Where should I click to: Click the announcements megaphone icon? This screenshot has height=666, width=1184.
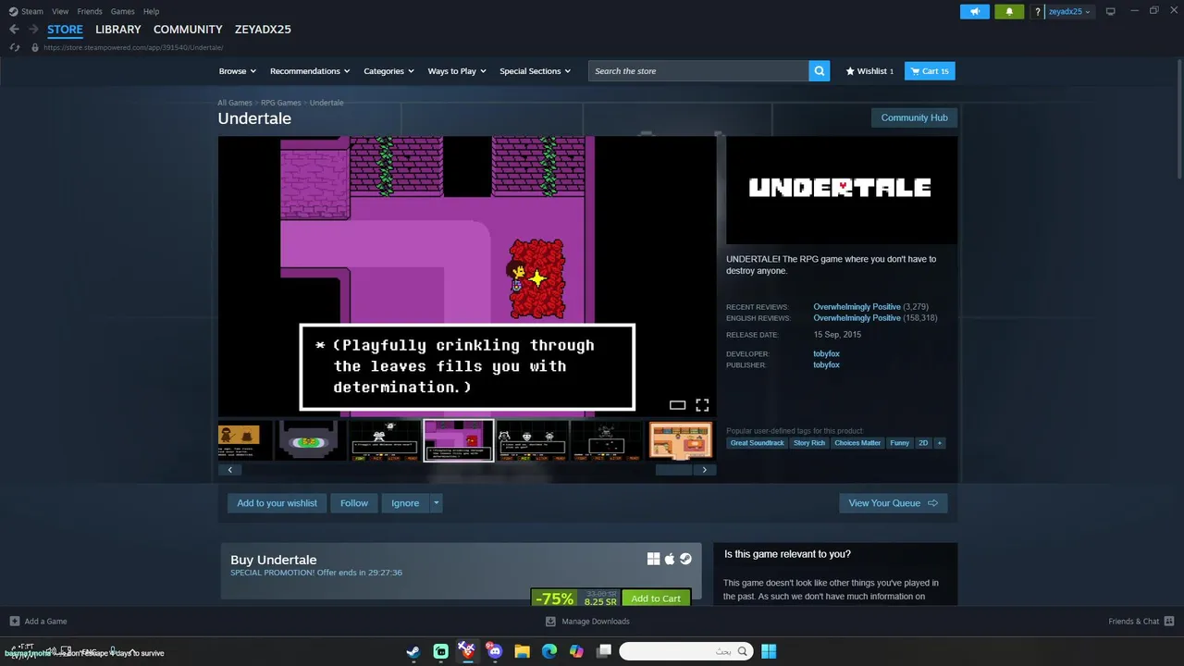[974, 11]
